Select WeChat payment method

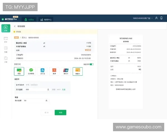(31, 71)
